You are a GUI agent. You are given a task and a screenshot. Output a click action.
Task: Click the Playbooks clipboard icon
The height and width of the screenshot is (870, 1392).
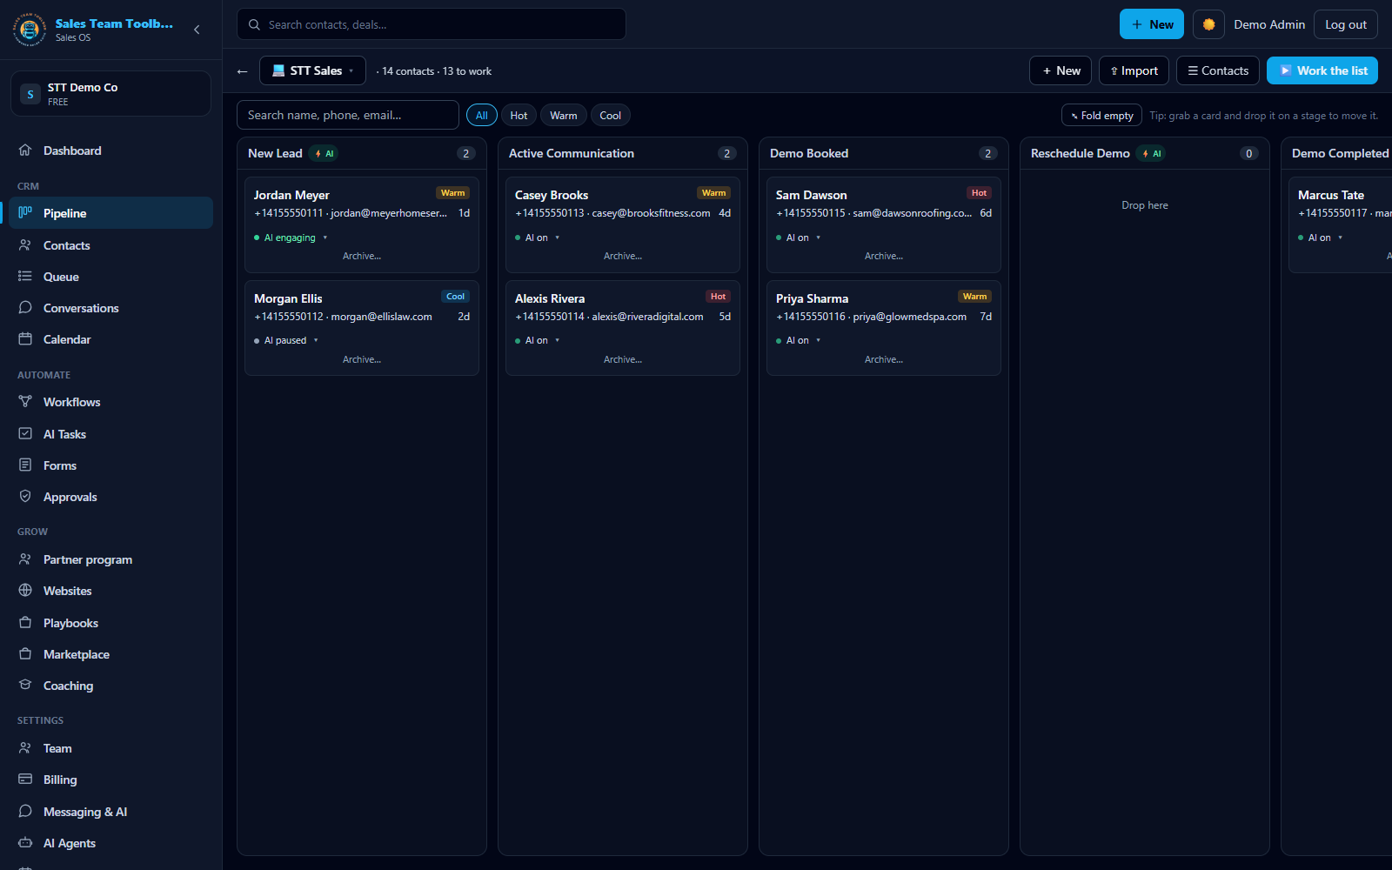(25, 623)
